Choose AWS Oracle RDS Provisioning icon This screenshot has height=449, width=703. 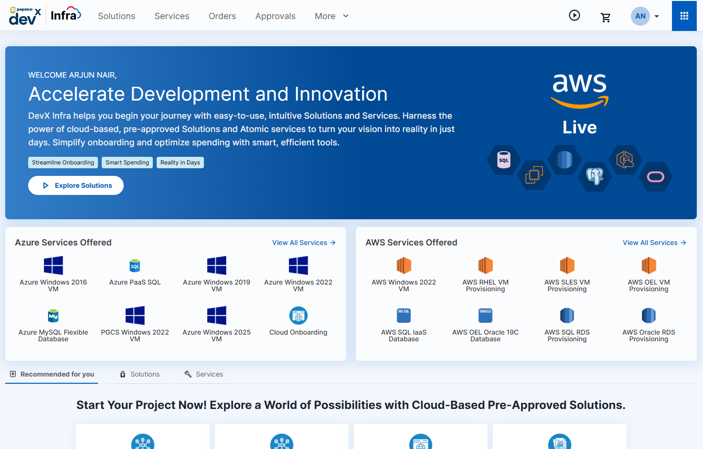click(x=649, y=316)
